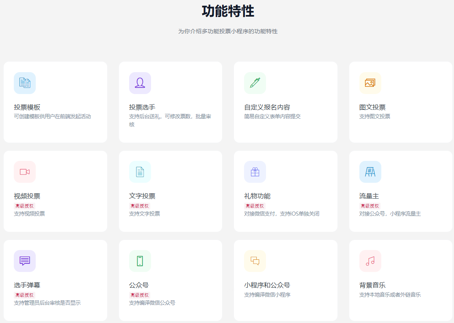
Task: Click the 选手弹幕 message bubble icon
Action: click(x=25, y=261)
